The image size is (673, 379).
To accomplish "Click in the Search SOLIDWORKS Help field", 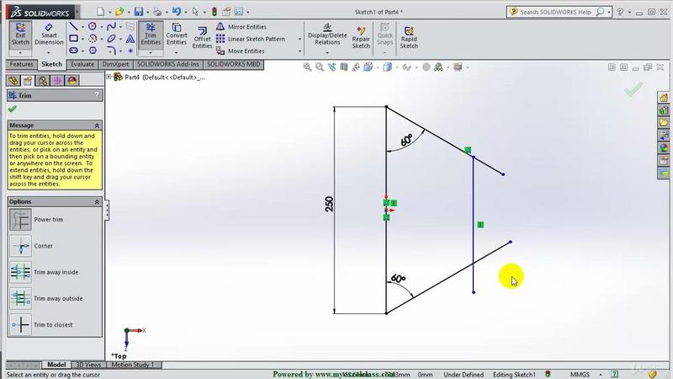I will (x=557, y=12).
